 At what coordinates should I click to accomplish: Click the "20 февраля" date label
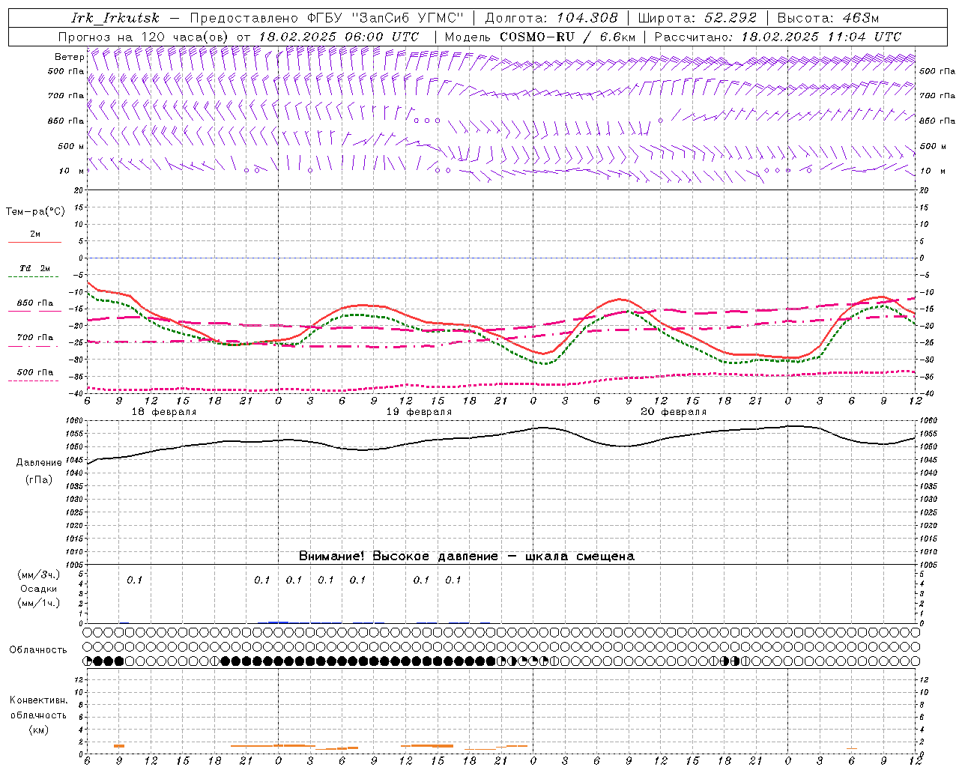pyautogui.click(x=674, y=412)
